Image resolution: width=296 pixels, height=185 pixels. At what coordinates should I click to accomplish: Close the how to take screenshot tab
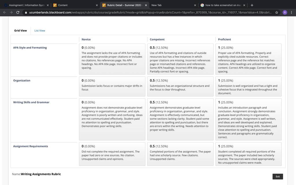pyautogui.click(x=244, y=5)
